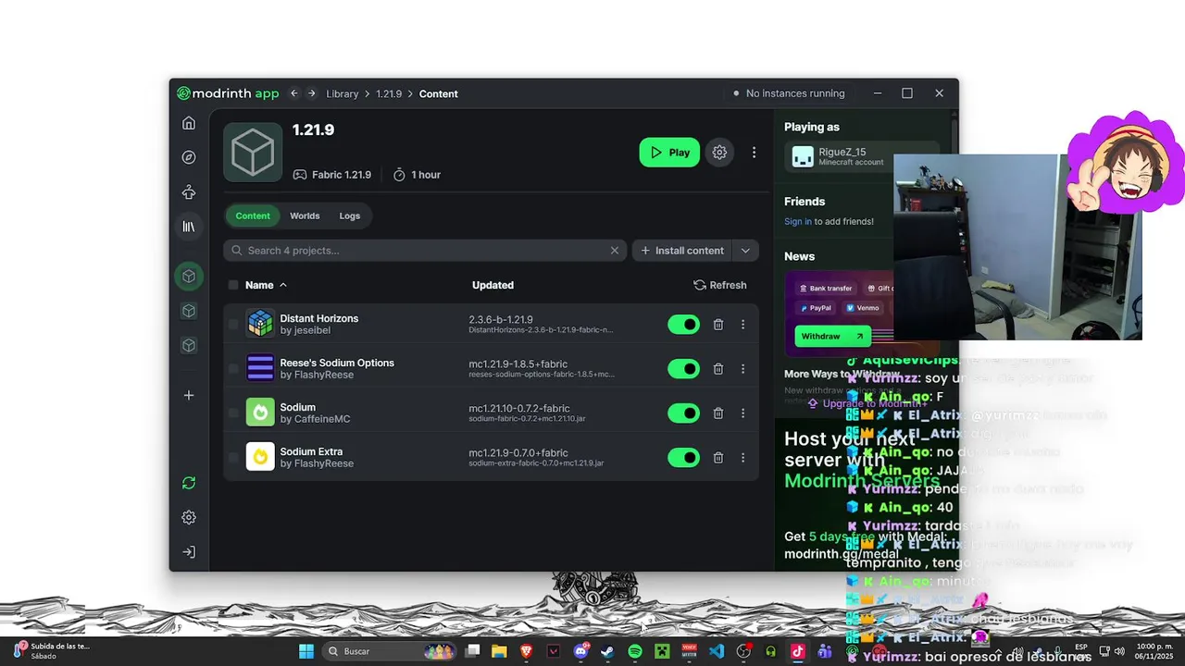Disable the Sodium Extra toggle

click(x=684, y=458)
